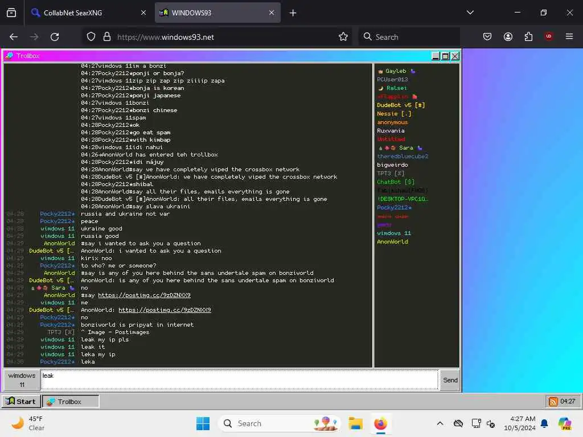Open the Windows 11 Start menu

click(x=203, y=423)
